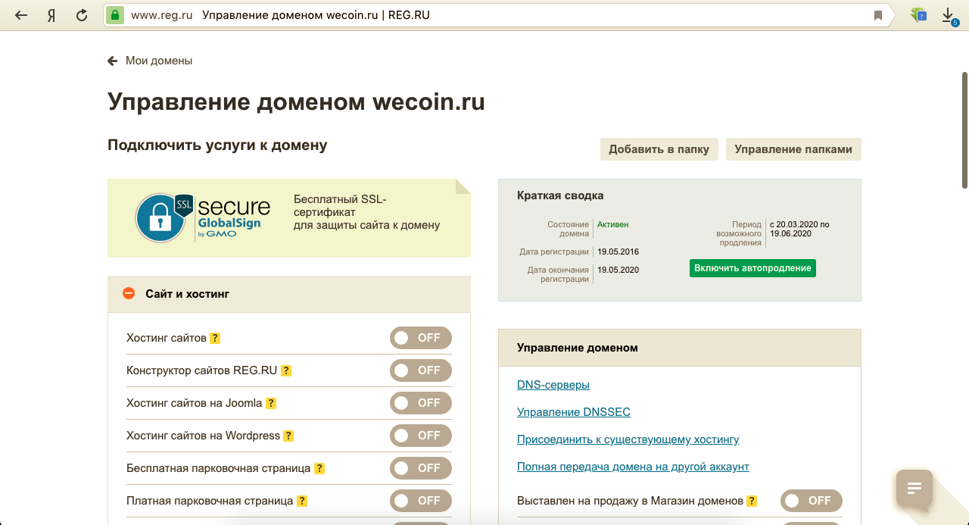Bookmark the page with the bookmark icon
Viewport: 969px width, 525px height.
pos(878,15)
